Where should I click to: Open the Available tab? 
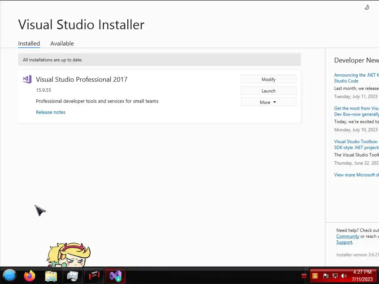[62, 44]
